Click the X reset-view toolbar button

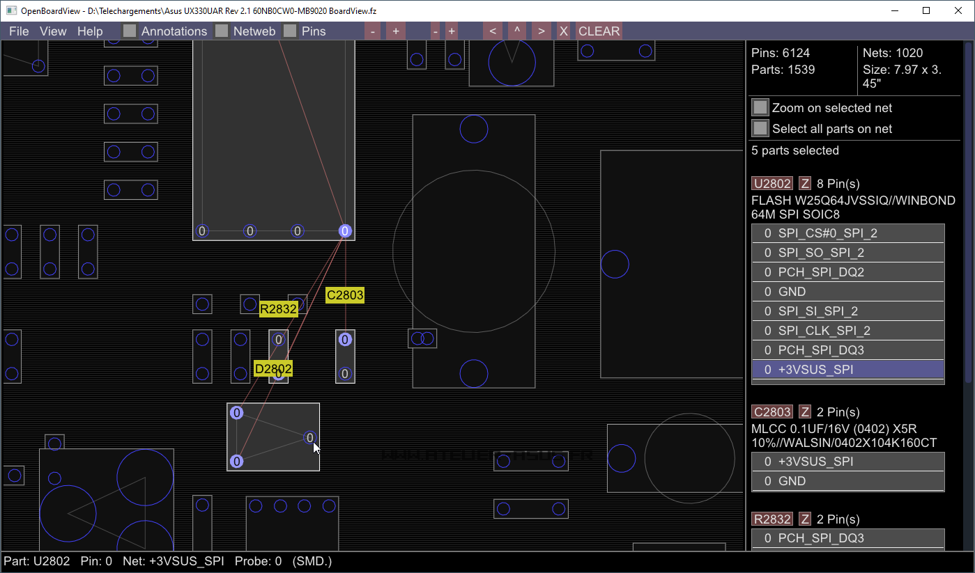563,31
